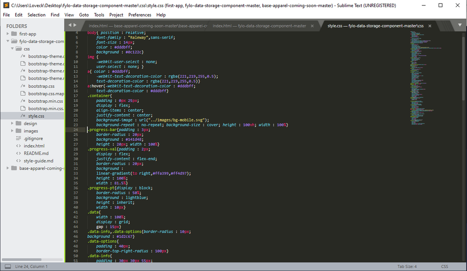Click the images folder icon
Screen dimensions: 467x271
click(x=19, y=131)
